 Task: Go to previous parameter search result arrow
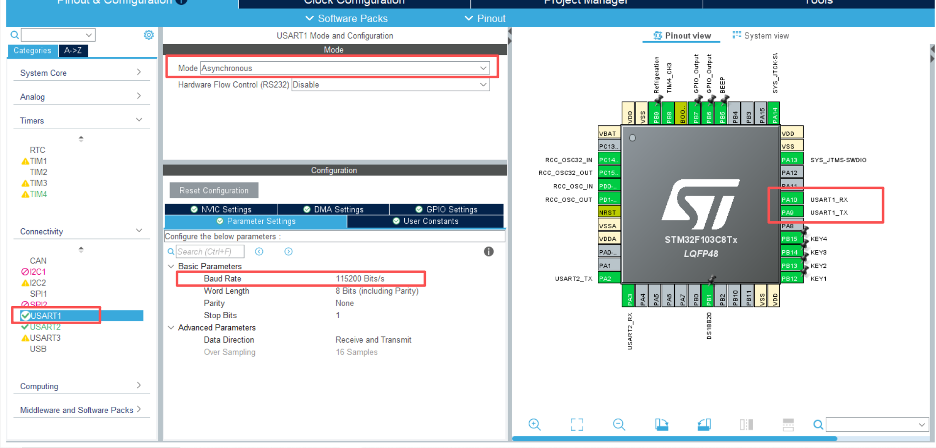click(259, 252)
